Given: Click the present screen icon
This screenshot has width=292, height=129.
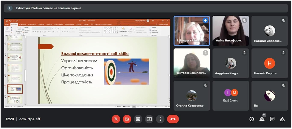Looking at the screenshot, I should [x=149, y=119].
